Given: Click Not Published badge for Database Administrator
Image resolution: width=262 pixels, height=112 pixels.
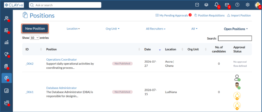Looking at the screenshot, I should (122, 92).
